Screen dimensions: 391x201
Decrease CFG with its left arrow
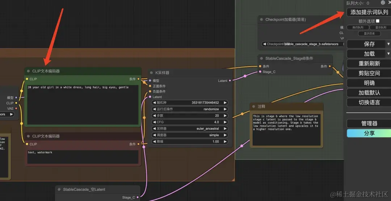click(x=154, y=122)
